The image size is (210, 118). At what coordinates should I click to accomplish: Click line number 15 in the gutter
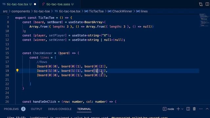(x=7, y=53)
